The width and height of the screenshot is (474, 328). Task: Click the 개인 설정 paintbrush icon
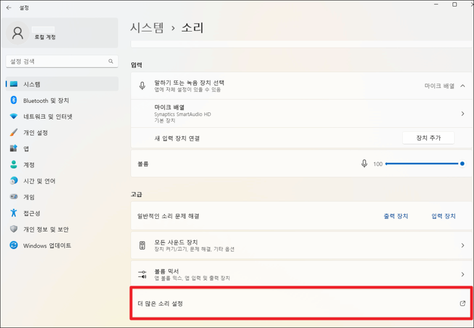pyautogui.click(x=13, y=132)
